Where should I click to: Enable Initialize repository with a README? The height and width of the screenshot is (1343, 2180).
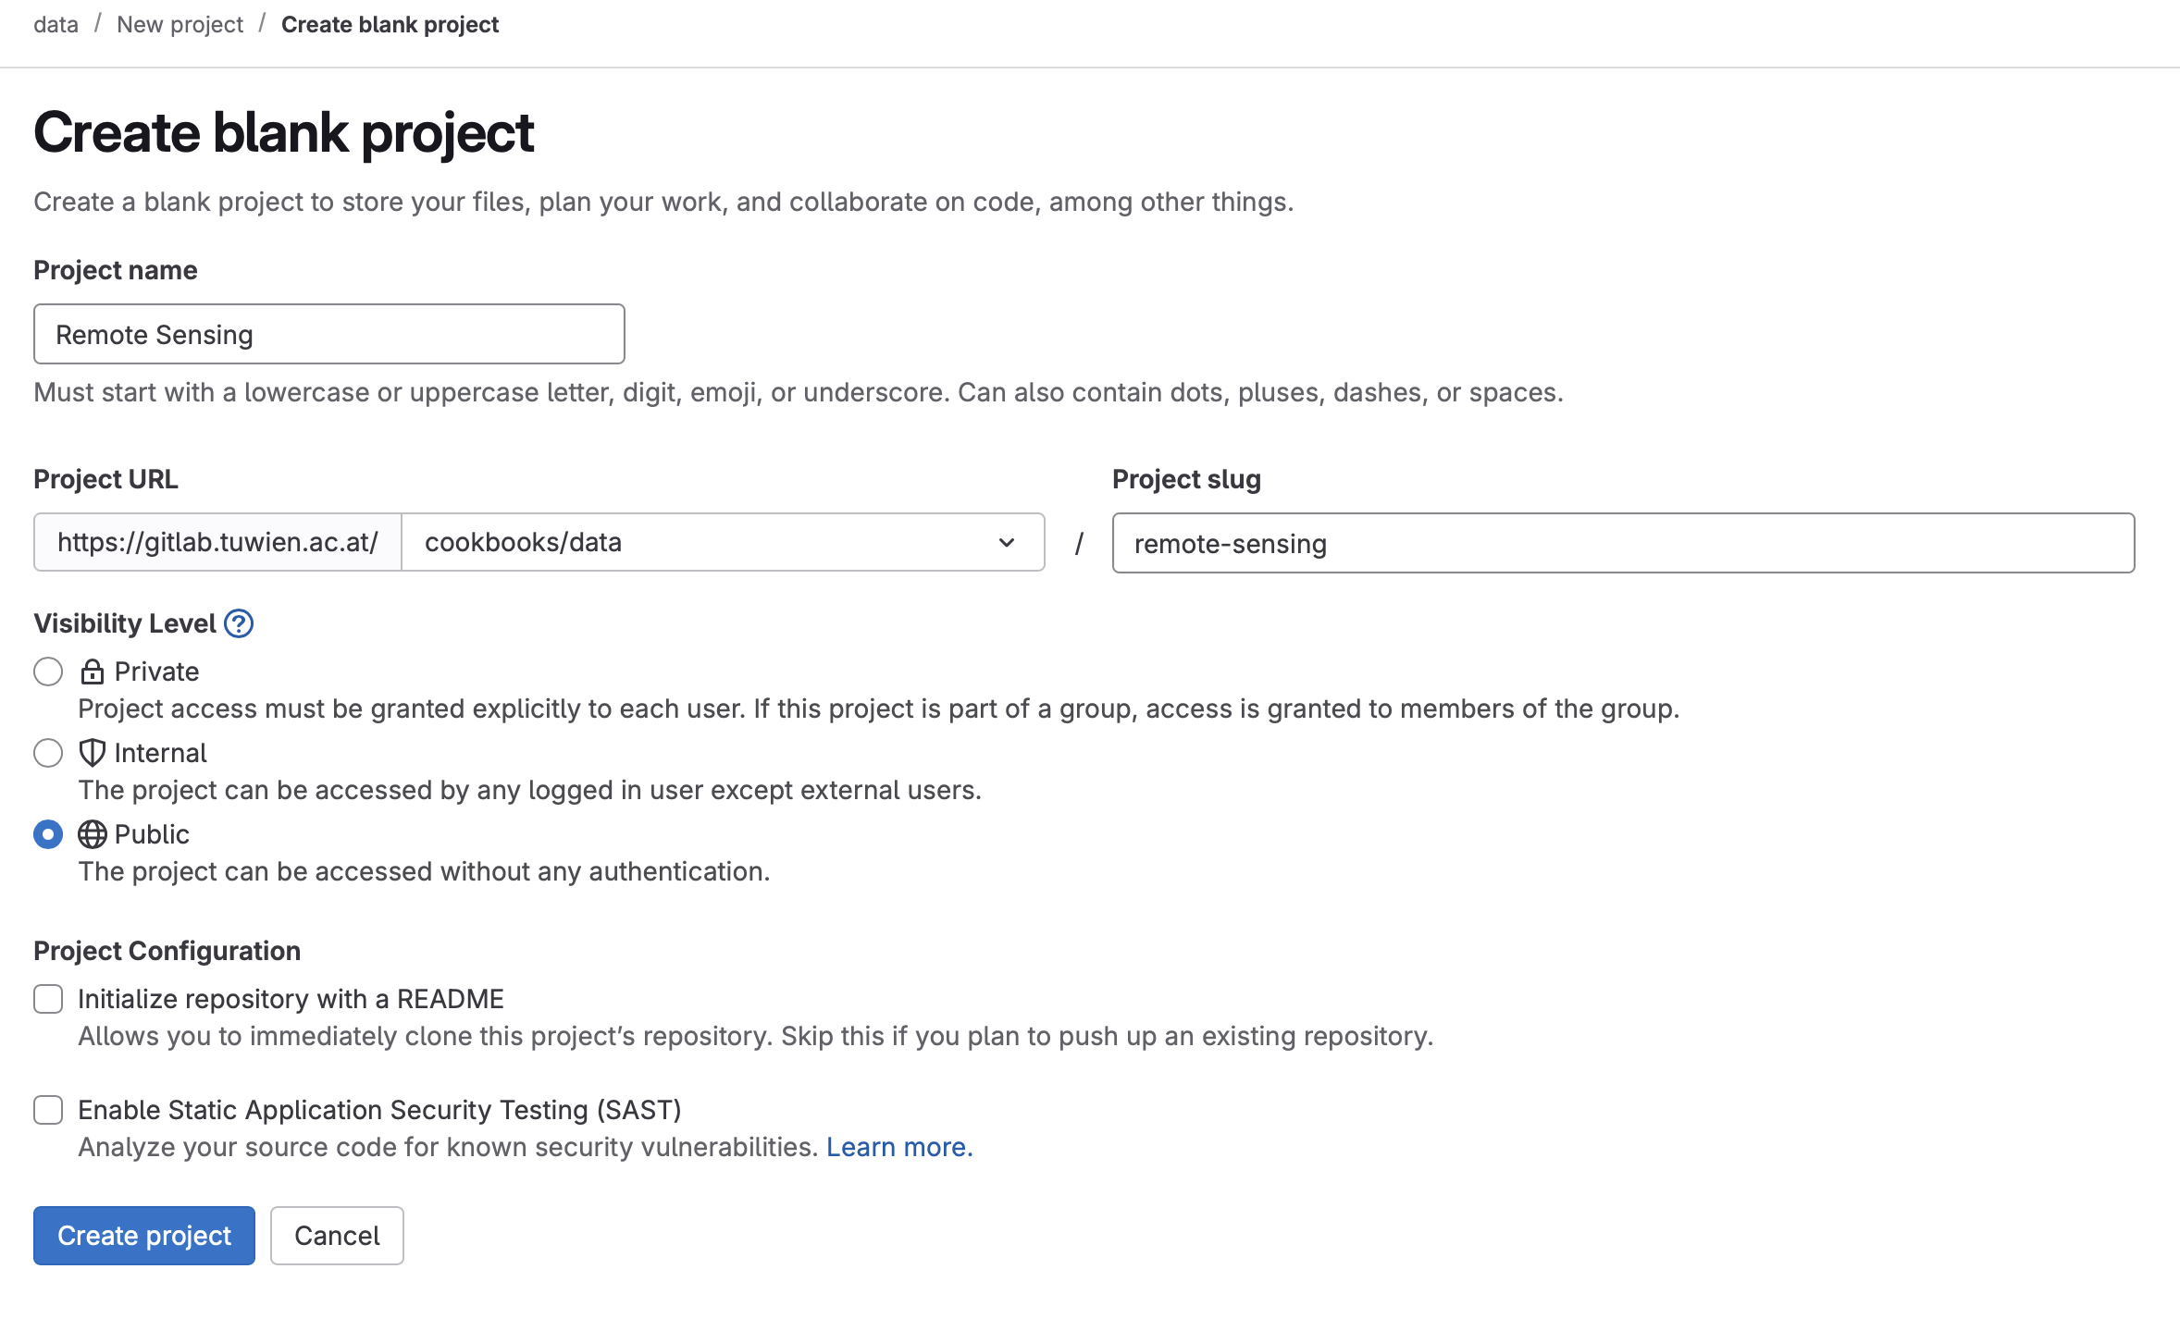(x=48, y=999)
